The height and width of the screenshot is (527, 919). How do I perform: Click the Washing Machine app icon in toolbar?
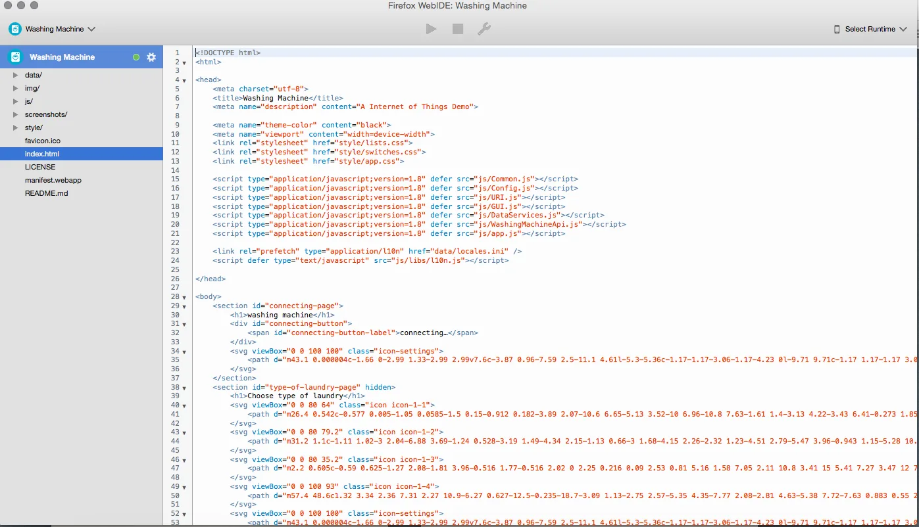[x=15, y=29]
